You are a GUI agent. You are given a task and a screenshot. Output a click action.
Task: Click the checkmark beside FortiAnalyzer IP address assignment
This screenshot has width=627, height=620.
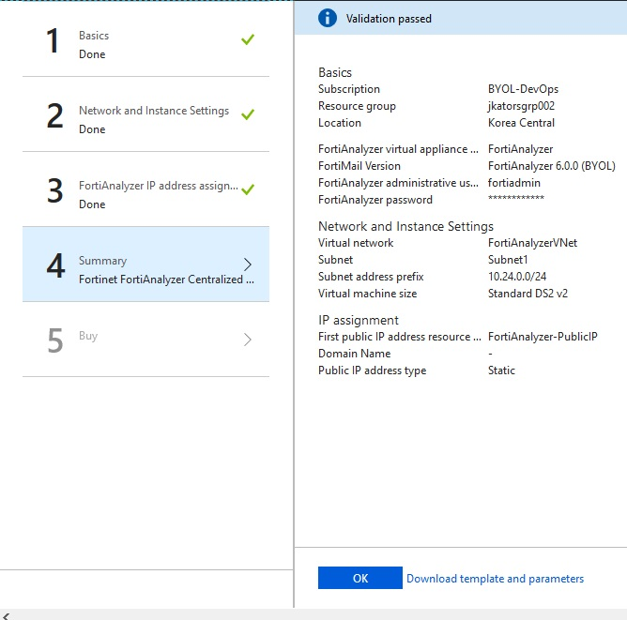[248, 189]
